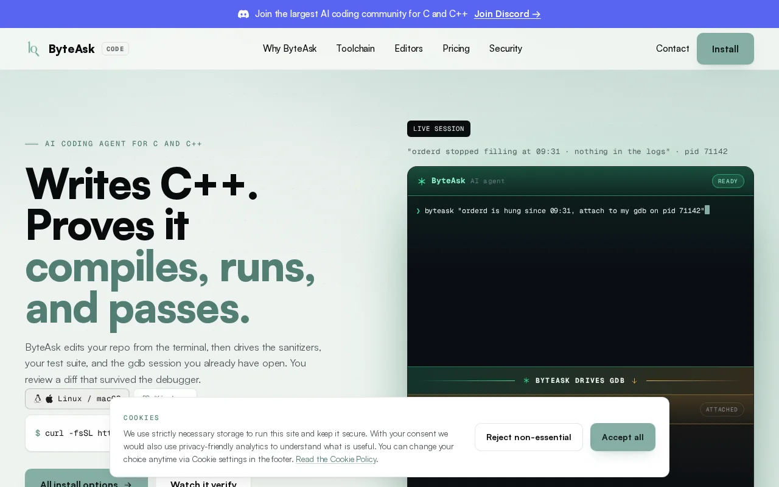Click the COOKIES heading in consent banner
The image size is (779, 487).
click(x=141, y=418)
